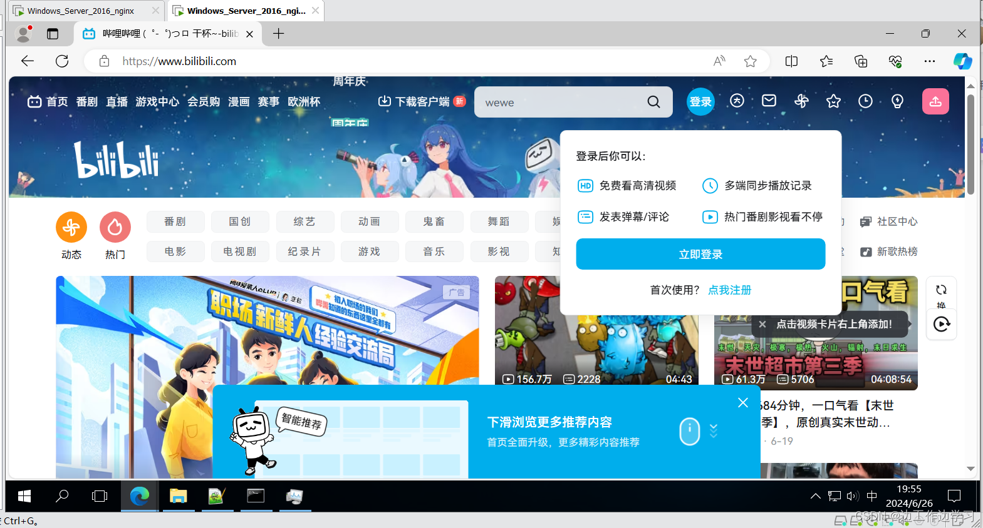Open 会员购 in top navigation

204,101
